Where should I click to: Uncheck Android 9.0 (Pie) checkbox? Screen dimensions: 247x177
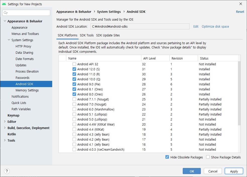(74, 84)
